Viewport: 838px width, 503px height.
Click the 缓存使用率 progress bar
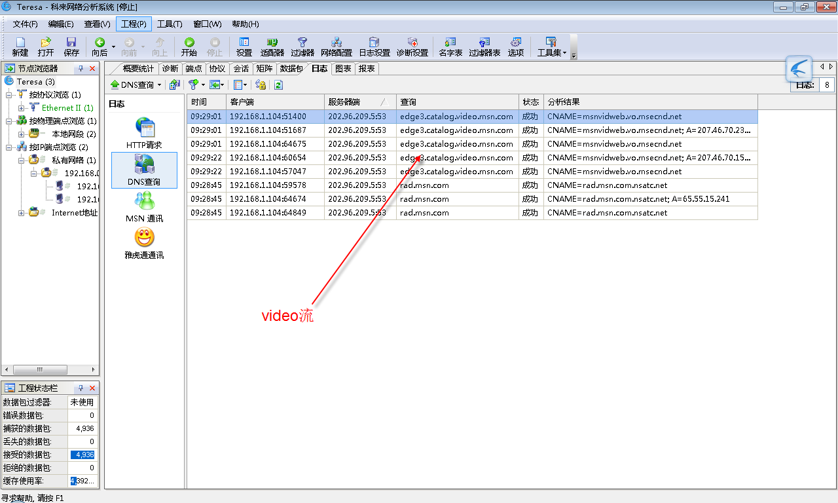coord(82,481)
